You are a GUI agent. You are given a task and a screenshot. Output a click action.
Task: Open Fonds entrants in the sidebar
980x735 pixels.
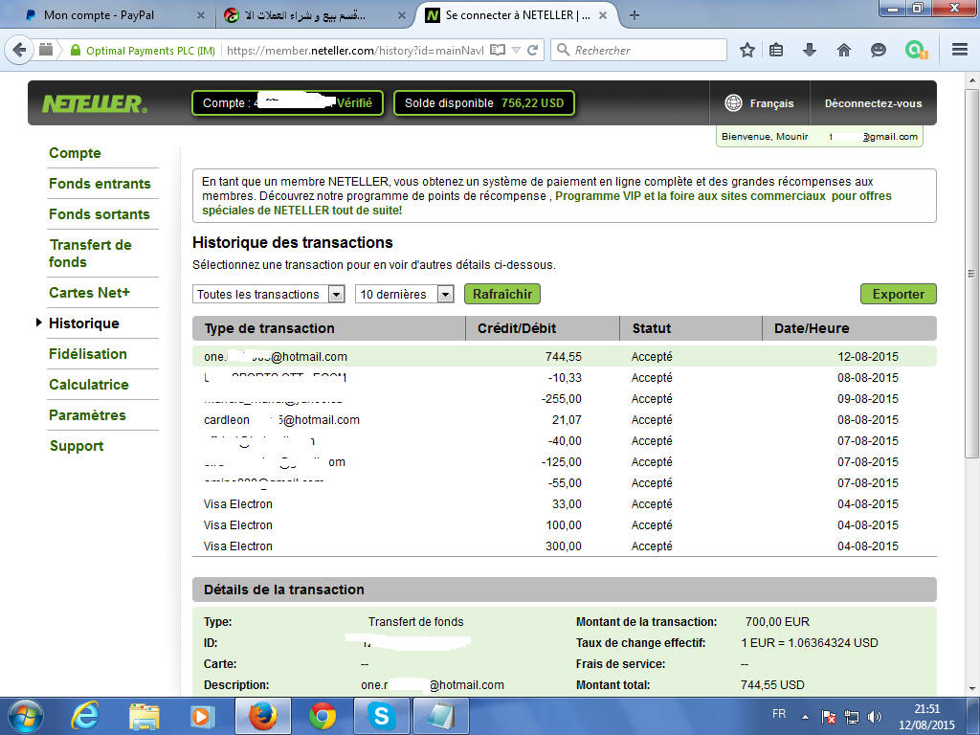(100, 184)
